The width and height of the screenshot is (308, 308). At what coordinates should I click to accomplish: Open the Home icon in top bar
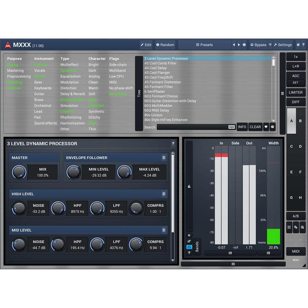(298, 45)
